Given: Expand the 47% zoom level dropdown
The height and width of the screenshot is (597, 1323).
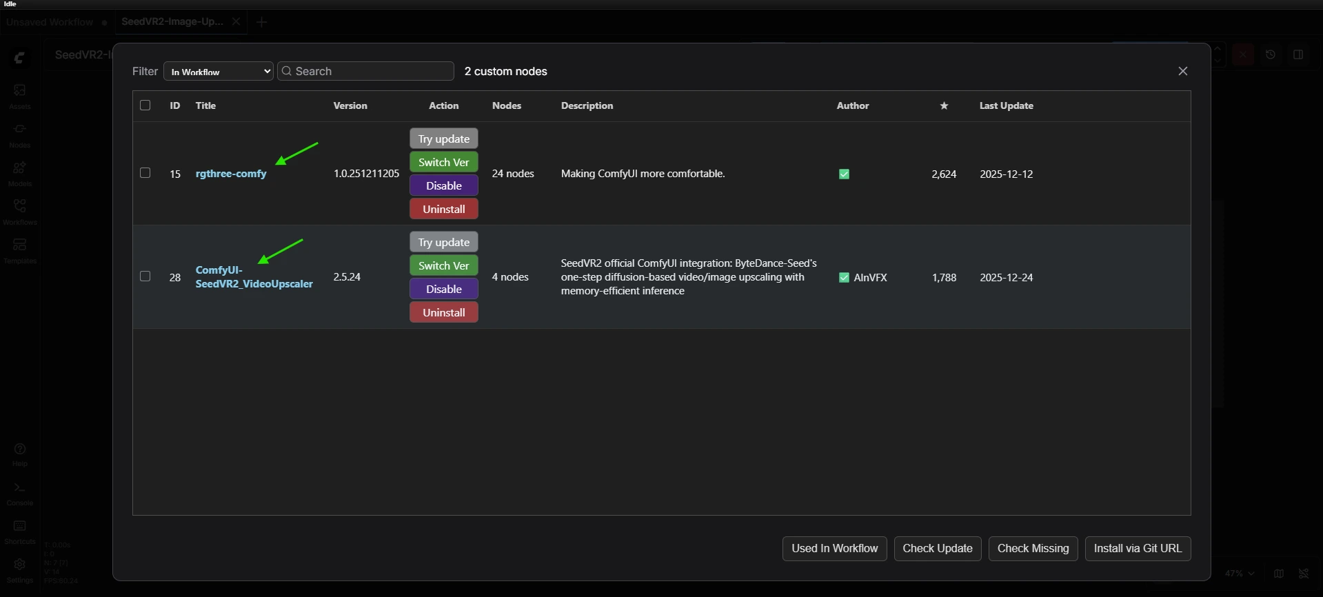Looking at the screenshot, I should (1240, 574).
